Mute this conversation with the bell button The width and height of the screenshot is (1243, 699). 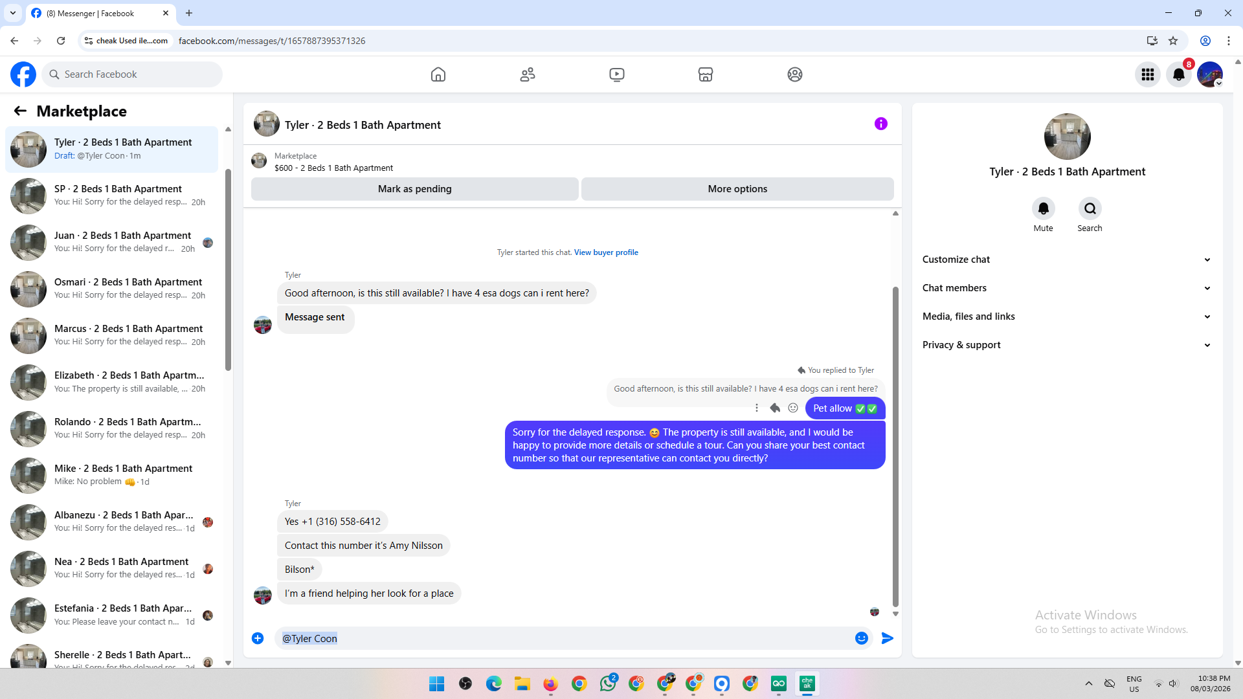point(1043,208)
